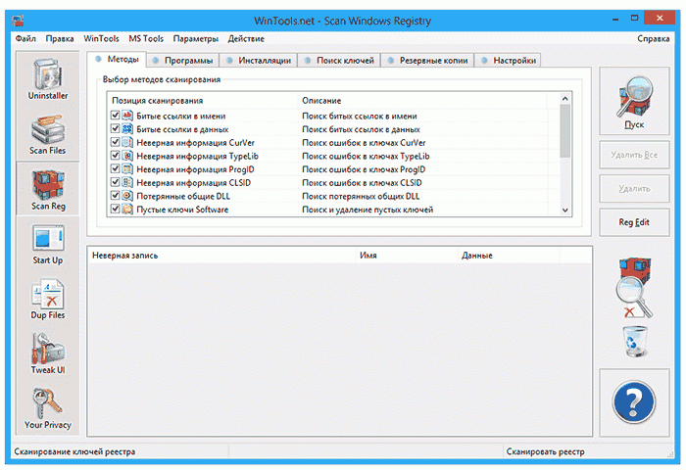Toggle the Неверная информация TypeLib checkbox
This screenshot has height=470, width=686.
coord(115,156)
